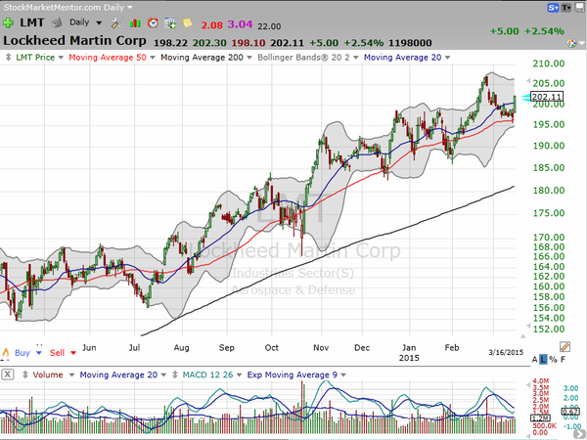Expand the Moving Average 50 indicator dropdown

click(x=112, y=58)
